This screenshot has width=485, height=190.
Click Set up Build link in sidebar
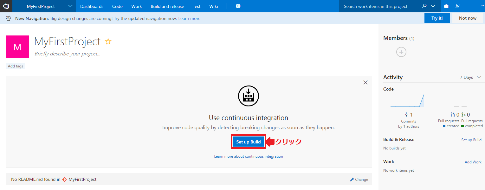point(471,140)
